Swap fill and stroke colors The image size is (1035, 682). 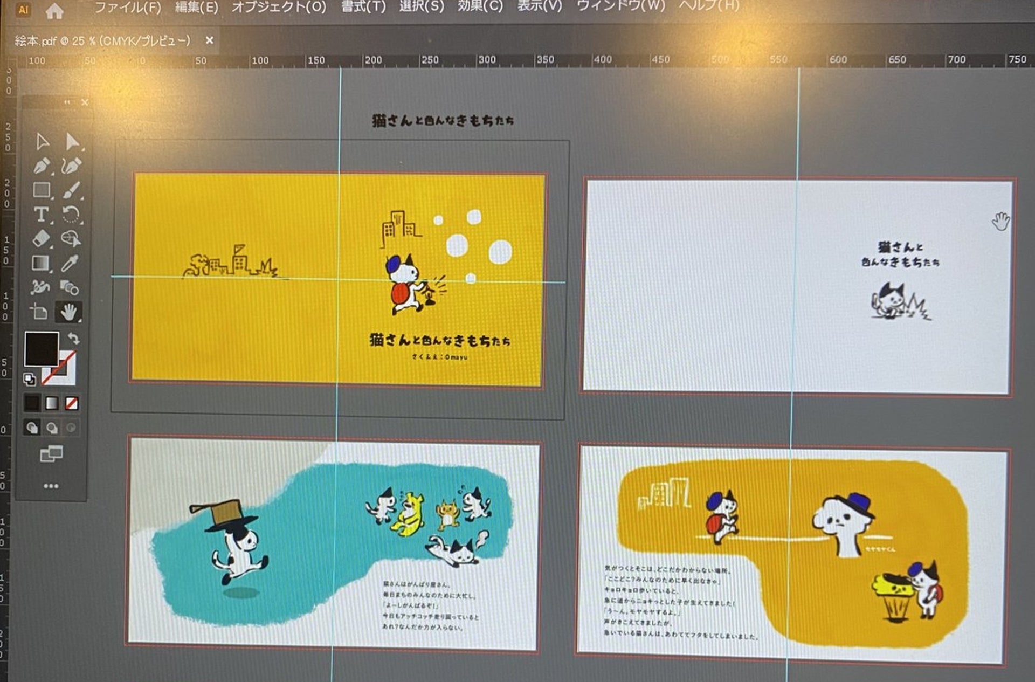point(73,339)
